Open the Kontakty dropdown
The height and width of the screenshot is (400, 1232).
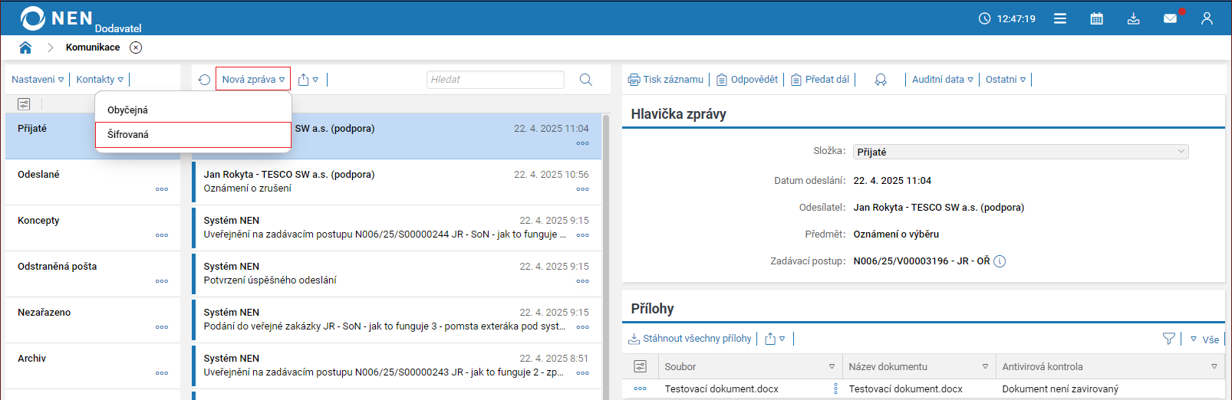tap(100, 79)
